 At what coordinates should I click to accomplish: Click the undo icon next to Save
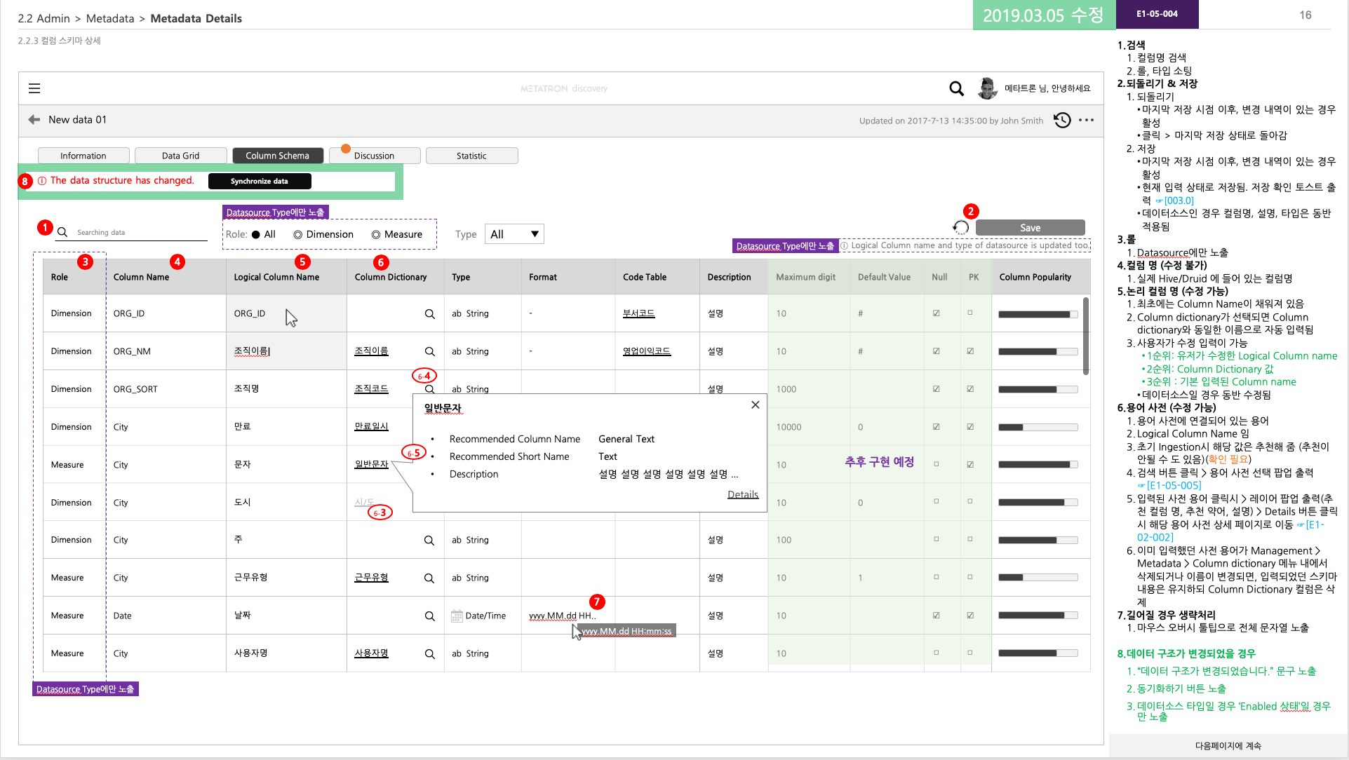tap(960, 228)
